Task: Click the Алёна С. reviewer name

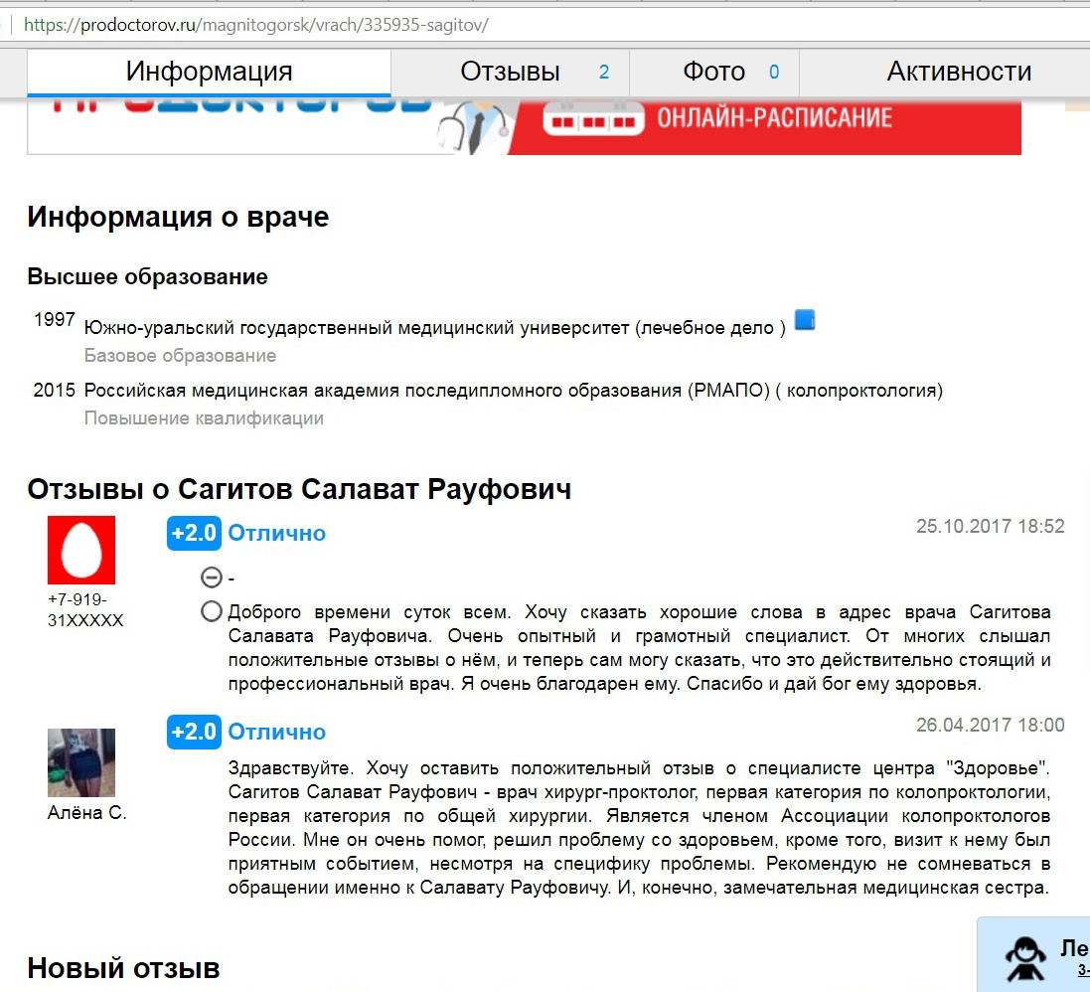Action: pos(86,812)
